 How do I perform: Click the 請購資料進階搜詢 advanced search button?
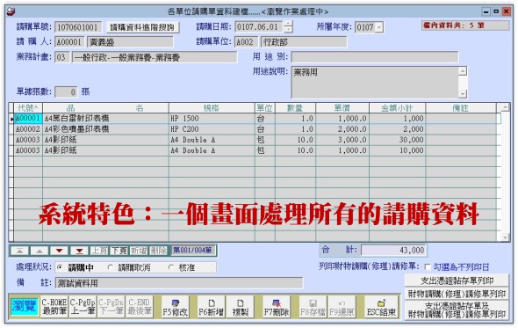pyautogui.click(x=142, y=27)
